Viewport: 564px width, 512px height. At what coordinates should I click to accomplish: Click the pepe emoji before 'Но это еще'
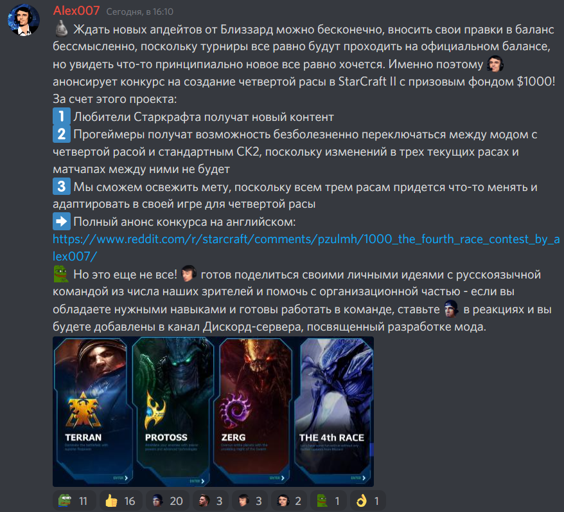61,273
